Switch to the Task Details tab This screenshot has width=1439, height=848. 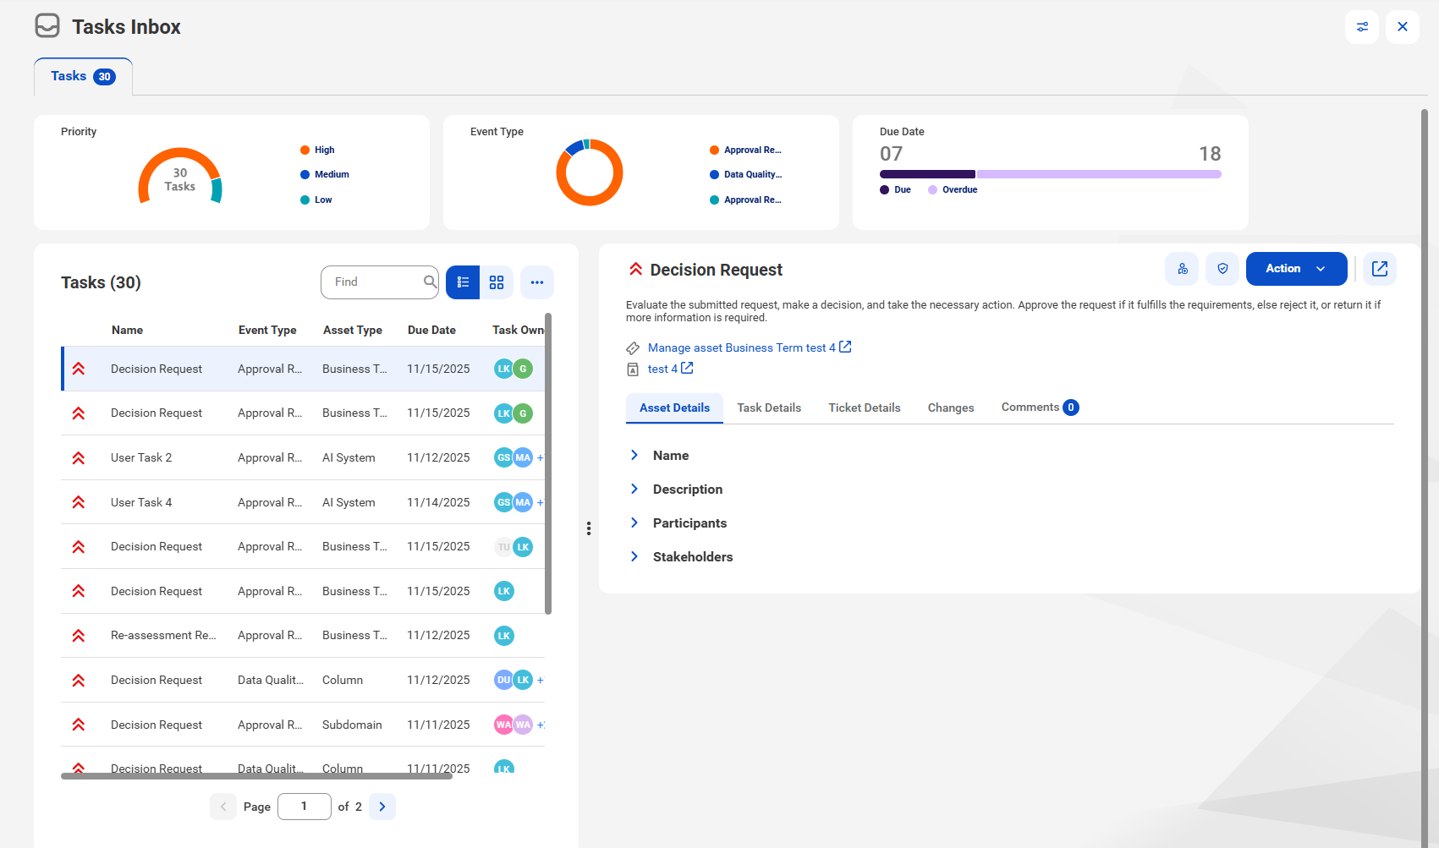(769, 408)
